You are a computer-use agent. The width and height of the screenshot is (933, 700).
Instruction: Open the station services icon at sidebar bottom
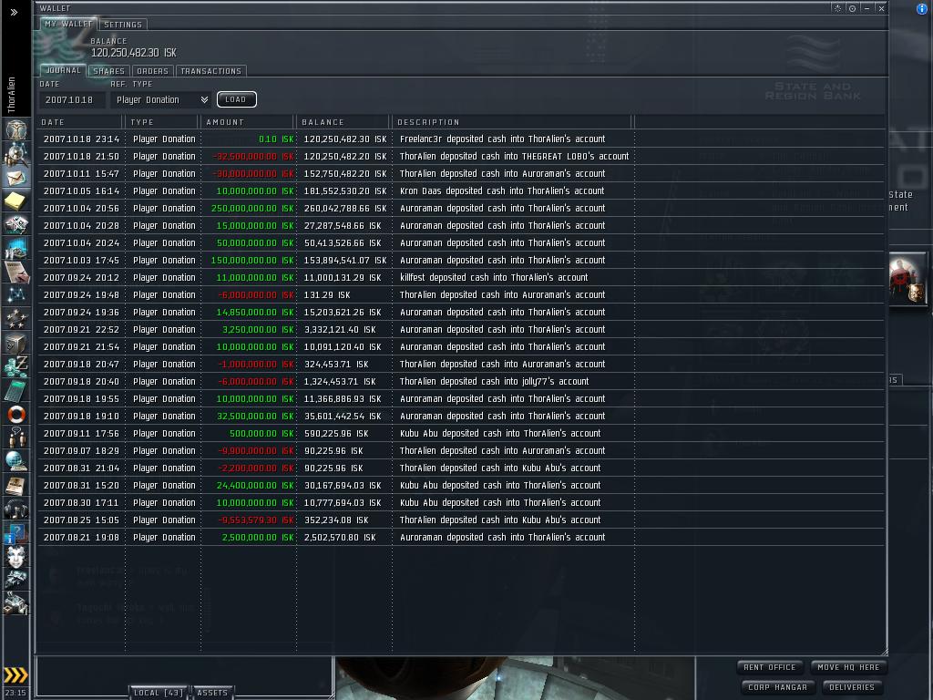(x=16, y=603)
